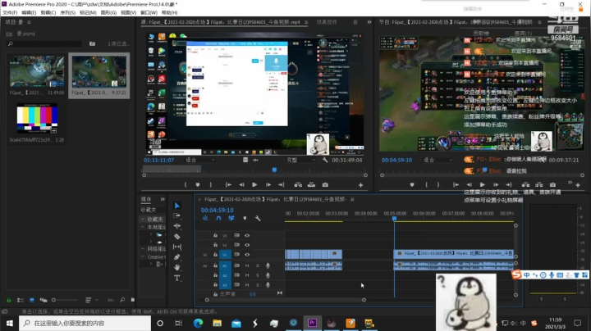Go to In point in Source monitor
Viewport: 591px width, 331px height.
228,184
